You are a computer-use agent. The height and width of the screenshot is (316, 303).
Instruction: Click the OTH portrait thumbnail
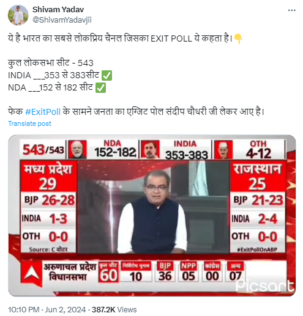click(223, 149)
